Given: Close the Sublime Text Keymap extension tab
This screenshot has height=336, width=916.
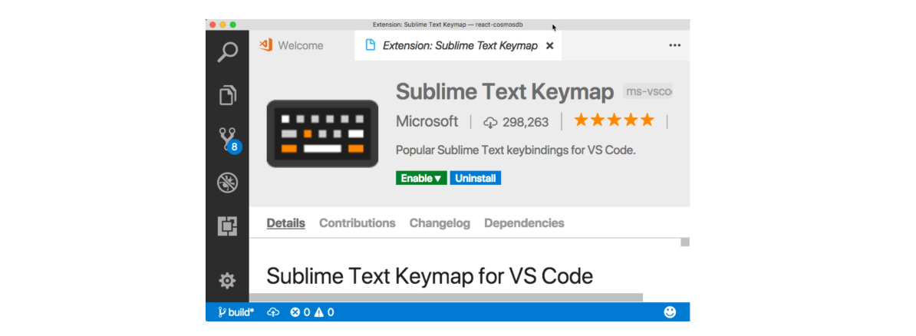Looking at the screenshot, I should (x=549, y=45).
